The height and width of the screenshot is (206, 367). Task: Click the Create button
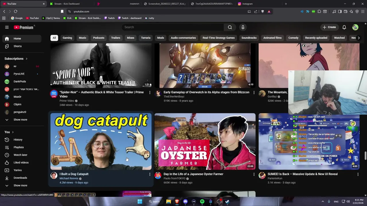pos(329,27)
